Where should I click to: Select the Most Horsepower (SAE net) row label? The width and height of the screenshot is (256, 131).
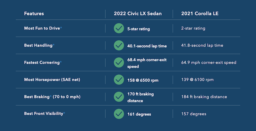point(52,80)
